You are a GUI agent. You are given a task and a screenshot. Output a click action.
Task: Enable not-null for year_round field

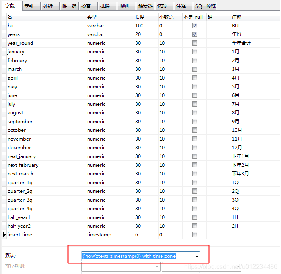[195, 43]
